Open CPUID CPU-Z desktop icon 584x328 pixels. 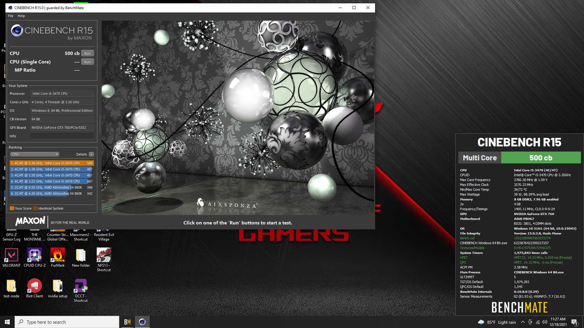pos(35,258)
